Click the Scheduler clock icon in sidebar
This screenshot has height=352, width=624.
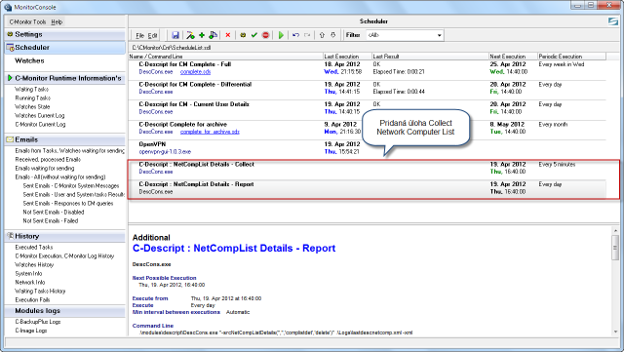11,48
